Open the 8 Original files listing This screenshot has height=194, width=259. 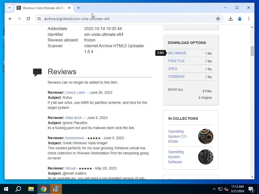[205, 98]
